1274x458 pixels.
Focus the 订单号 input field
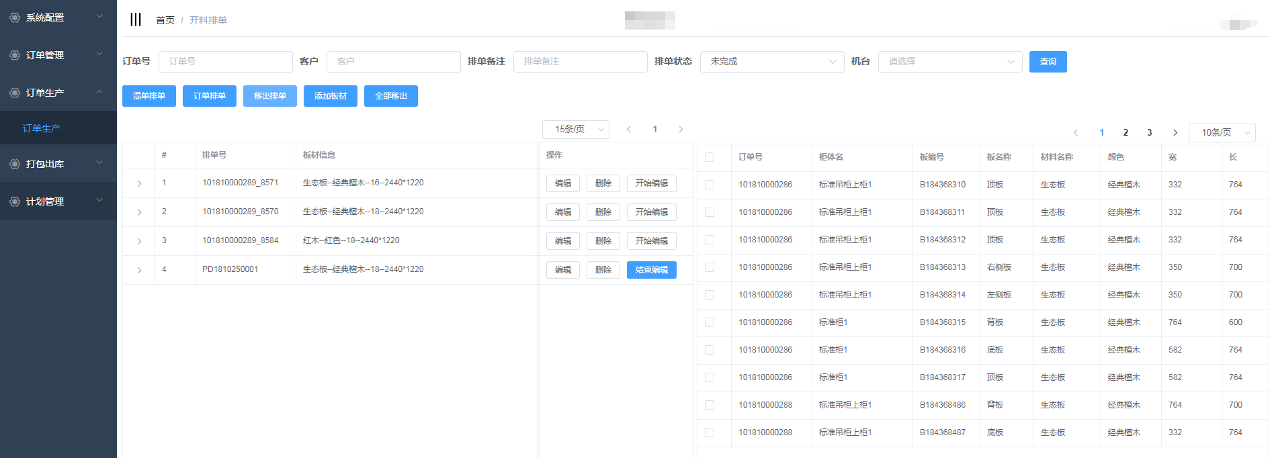225,62
